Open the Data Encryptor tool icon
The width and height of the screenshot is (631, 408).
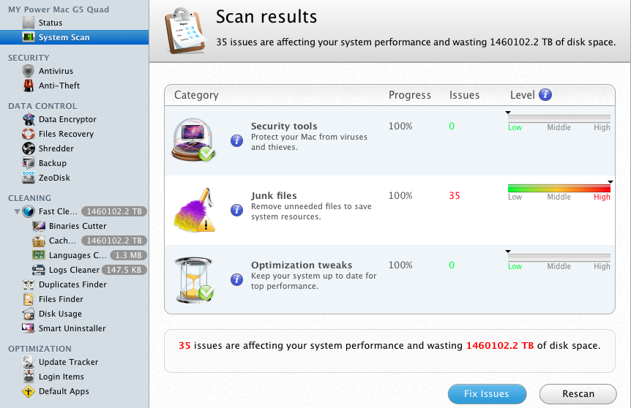[29, 119]
